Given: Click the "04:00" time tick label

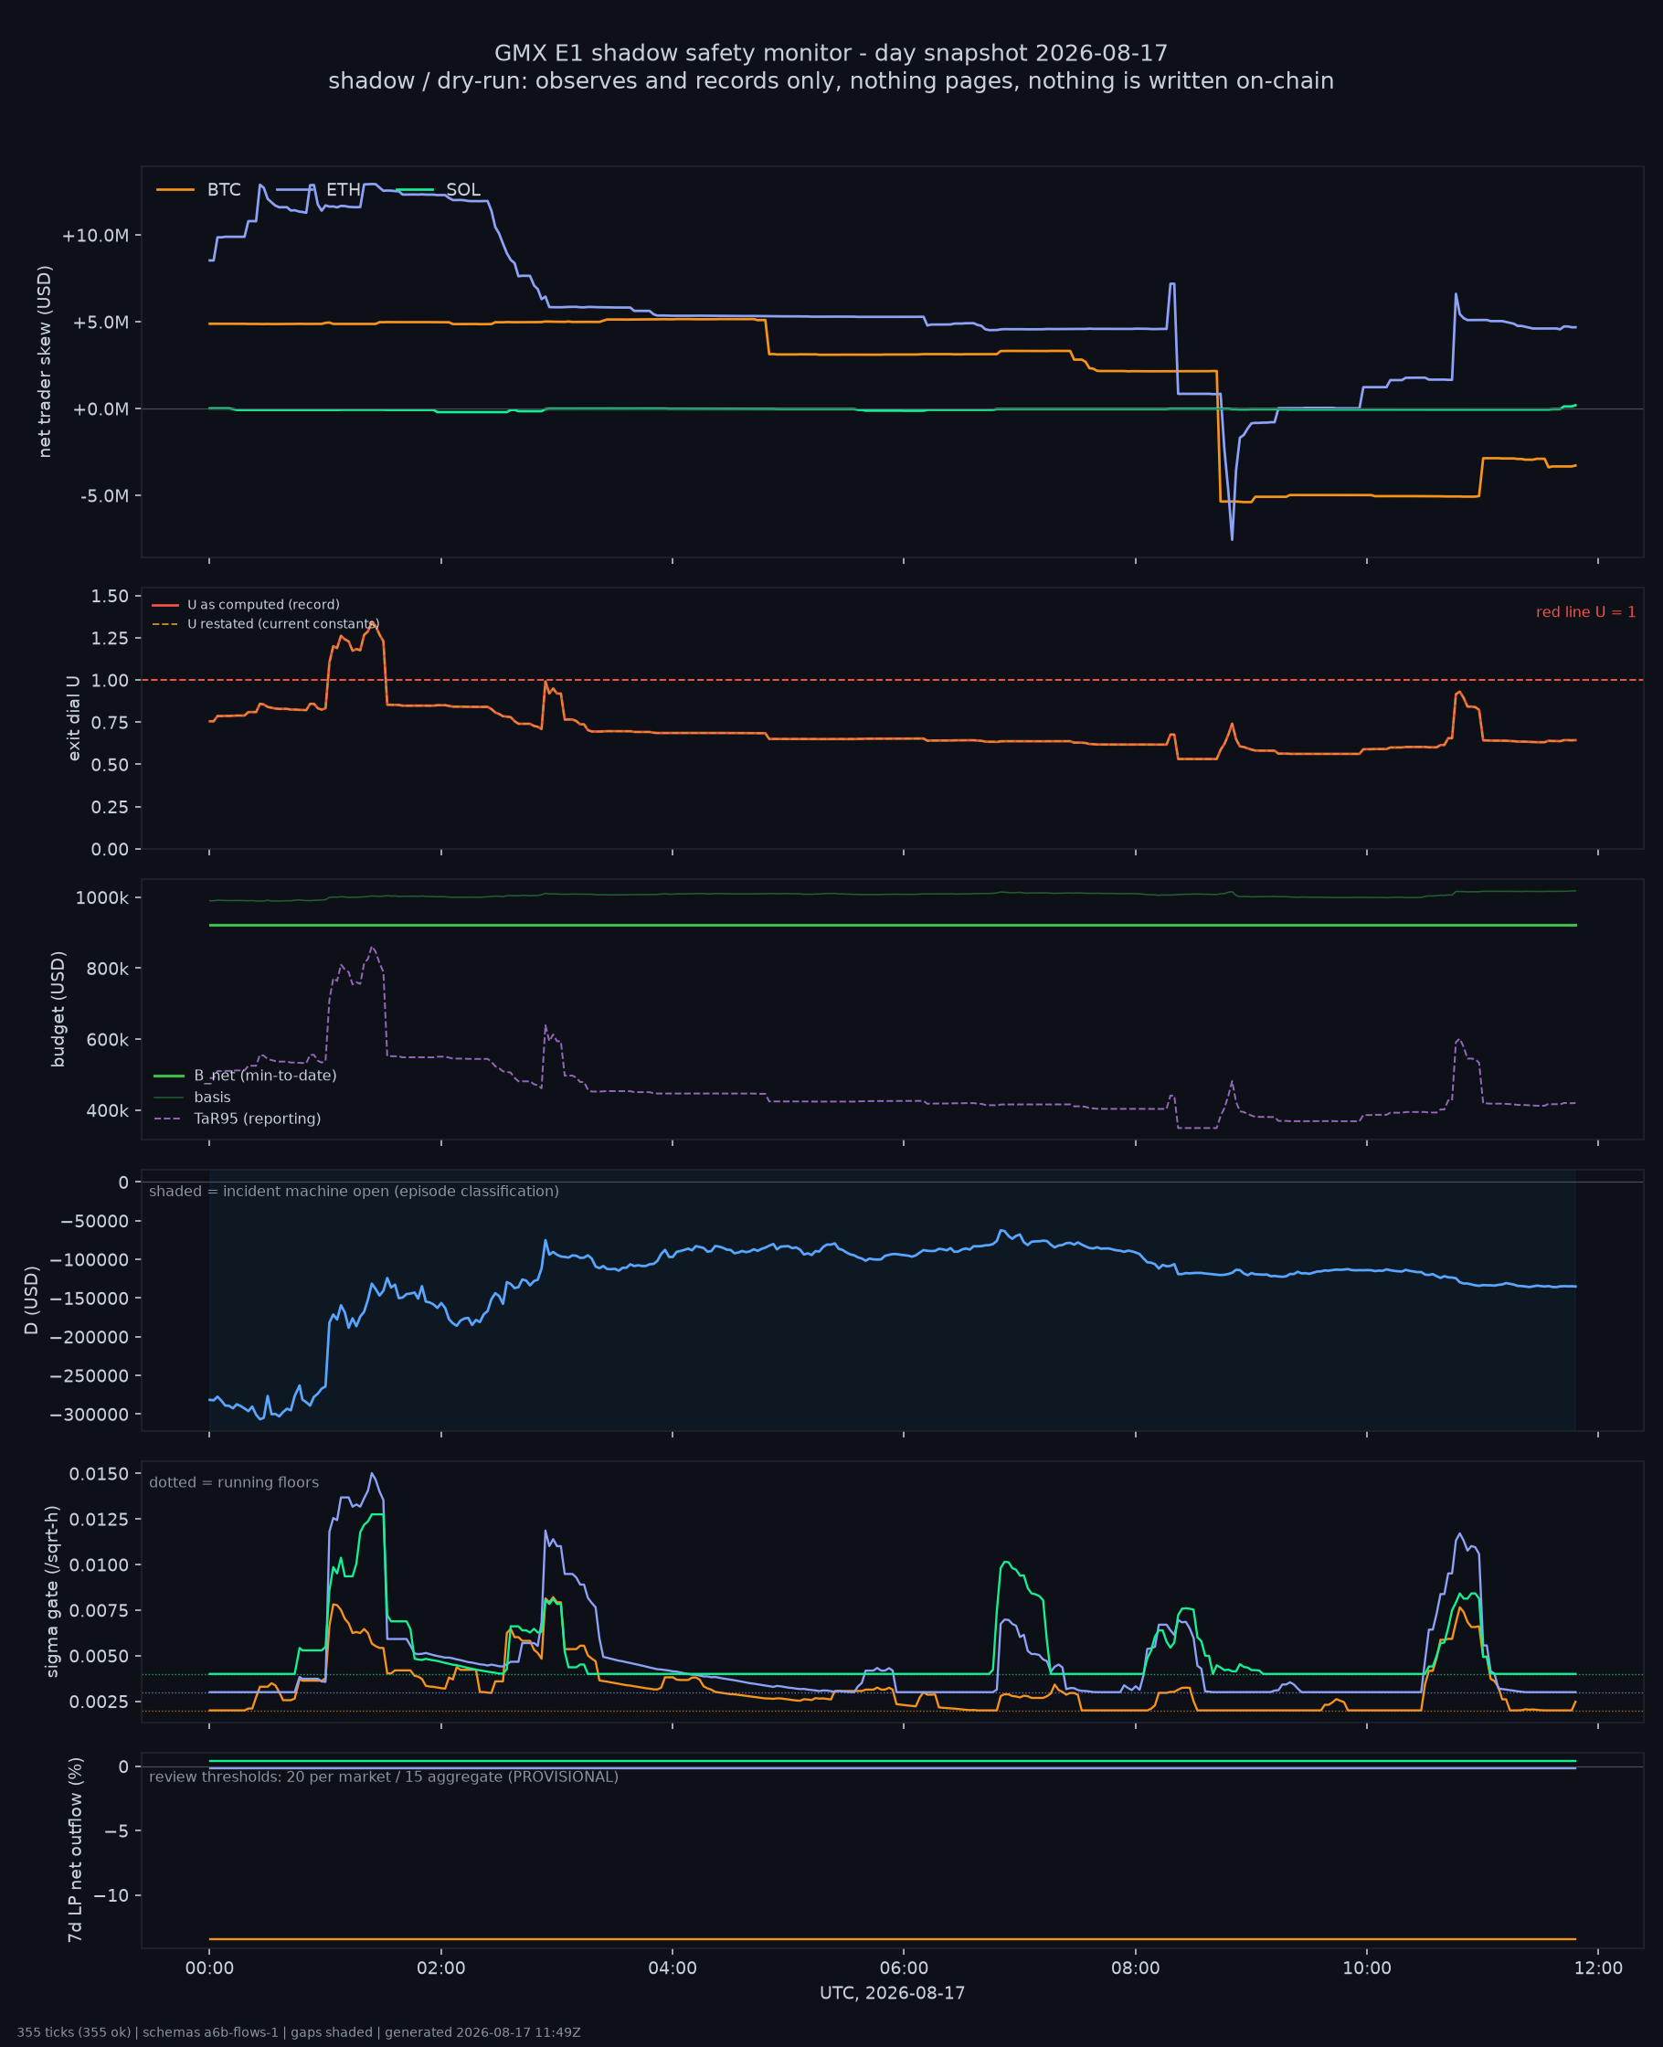Looking at the screenshot, I should pos(673,1968).
